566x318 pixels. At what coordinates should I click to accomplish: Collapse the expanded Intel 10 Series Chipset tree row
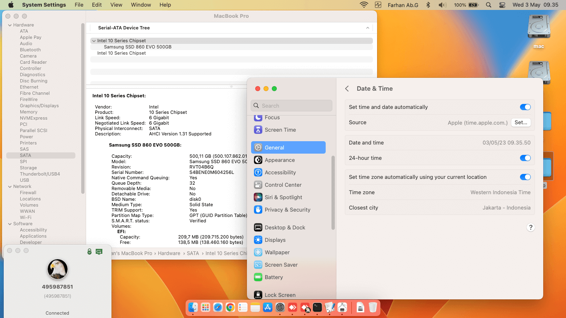[94, 41]
